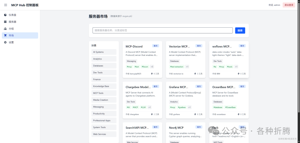Click Analytics label on Grafana card
Viewport: 300px width, 143px height.
(174, 102)
